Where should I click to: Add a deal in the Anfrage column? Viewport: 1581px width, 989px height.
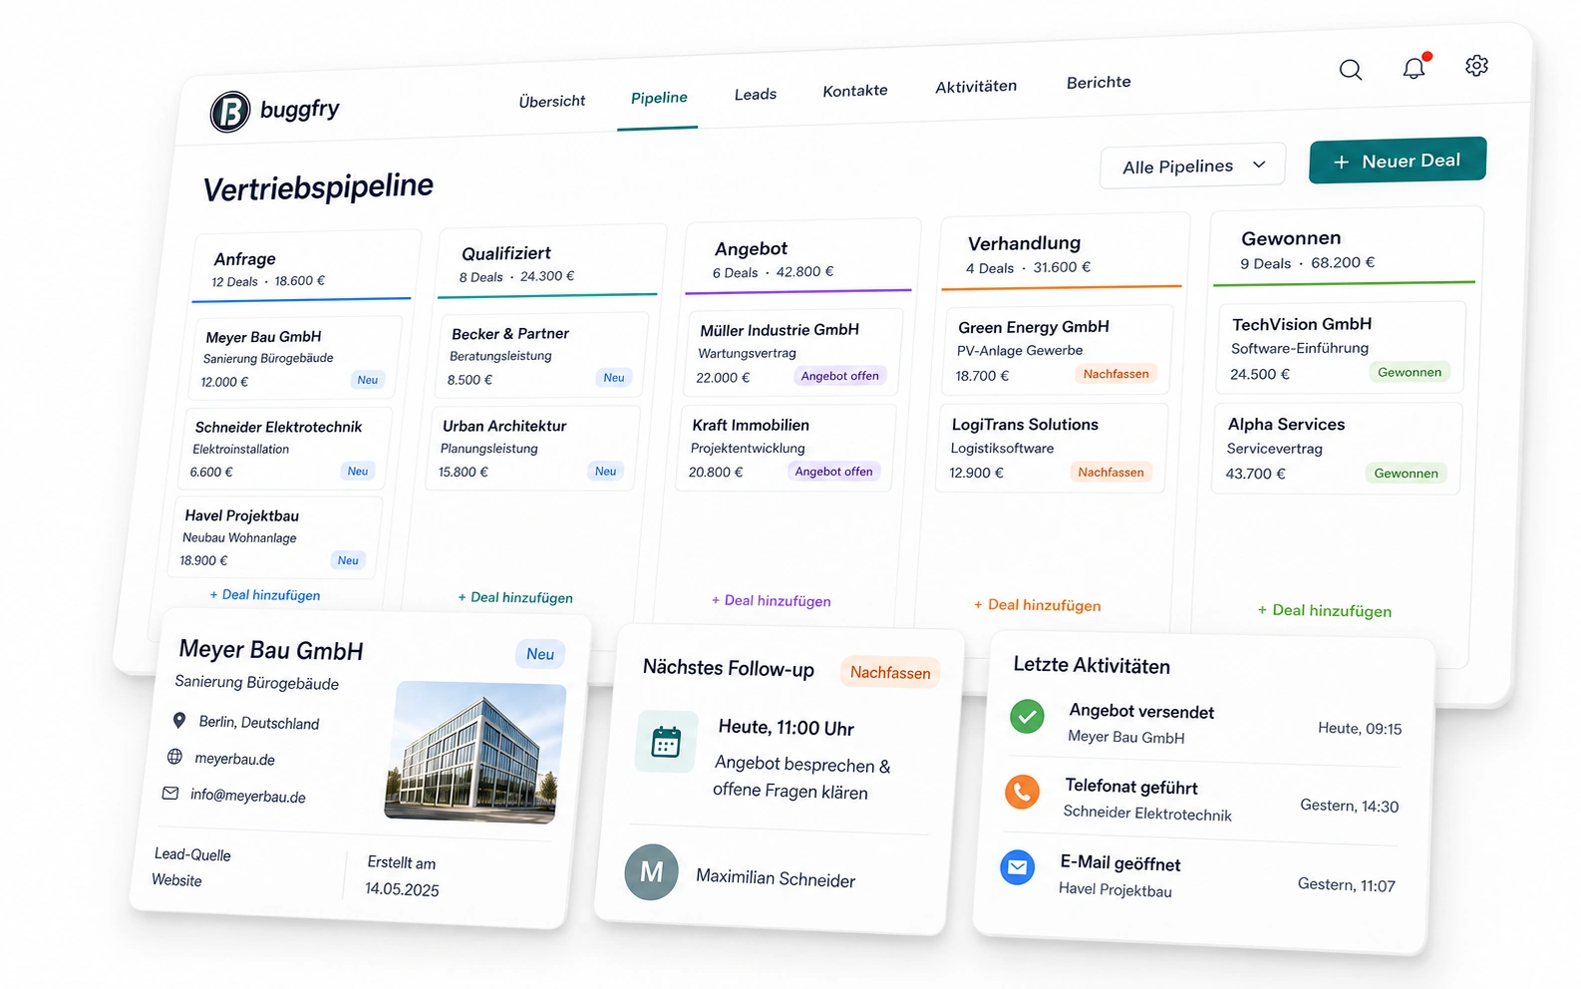[265, 595]
